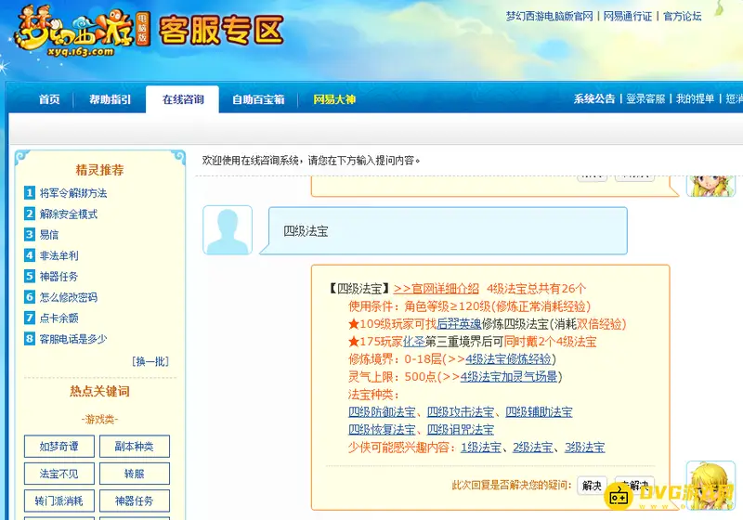Open 化圣 link

pos(413,342)
